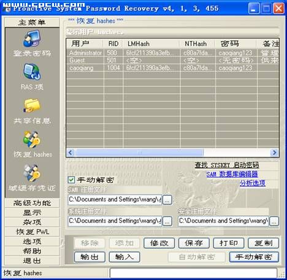Browse for SAM registry file
Viewport: 287px width, 280px height.
coord(167,200)
